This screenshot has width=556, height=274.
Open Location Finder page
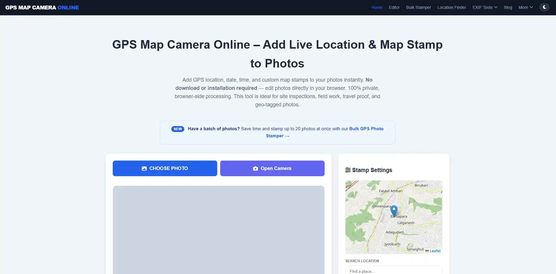(452, 7)
